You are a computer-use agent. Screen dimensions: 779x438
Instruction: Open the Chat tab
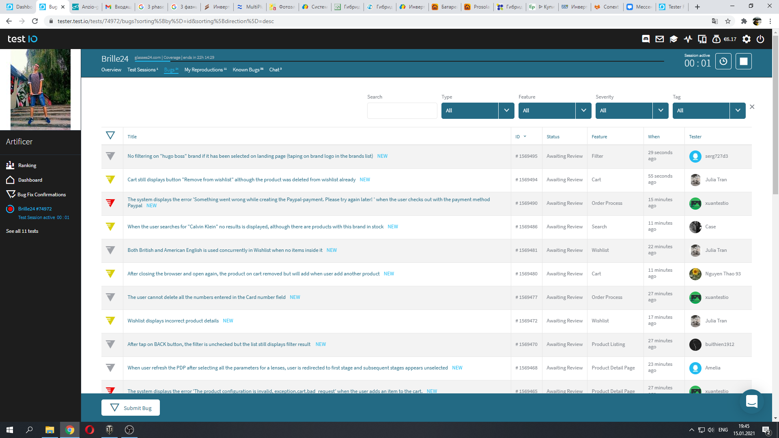(x=275, y=70)
